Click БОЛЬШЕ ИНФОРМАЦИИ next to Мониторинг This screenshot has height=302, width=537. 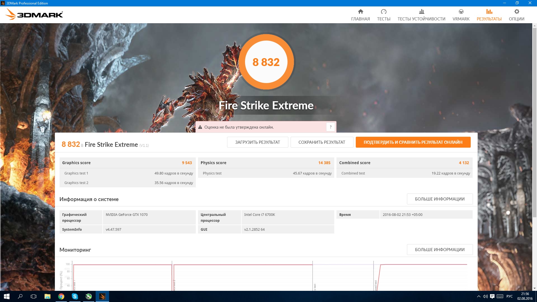[439, 249]
